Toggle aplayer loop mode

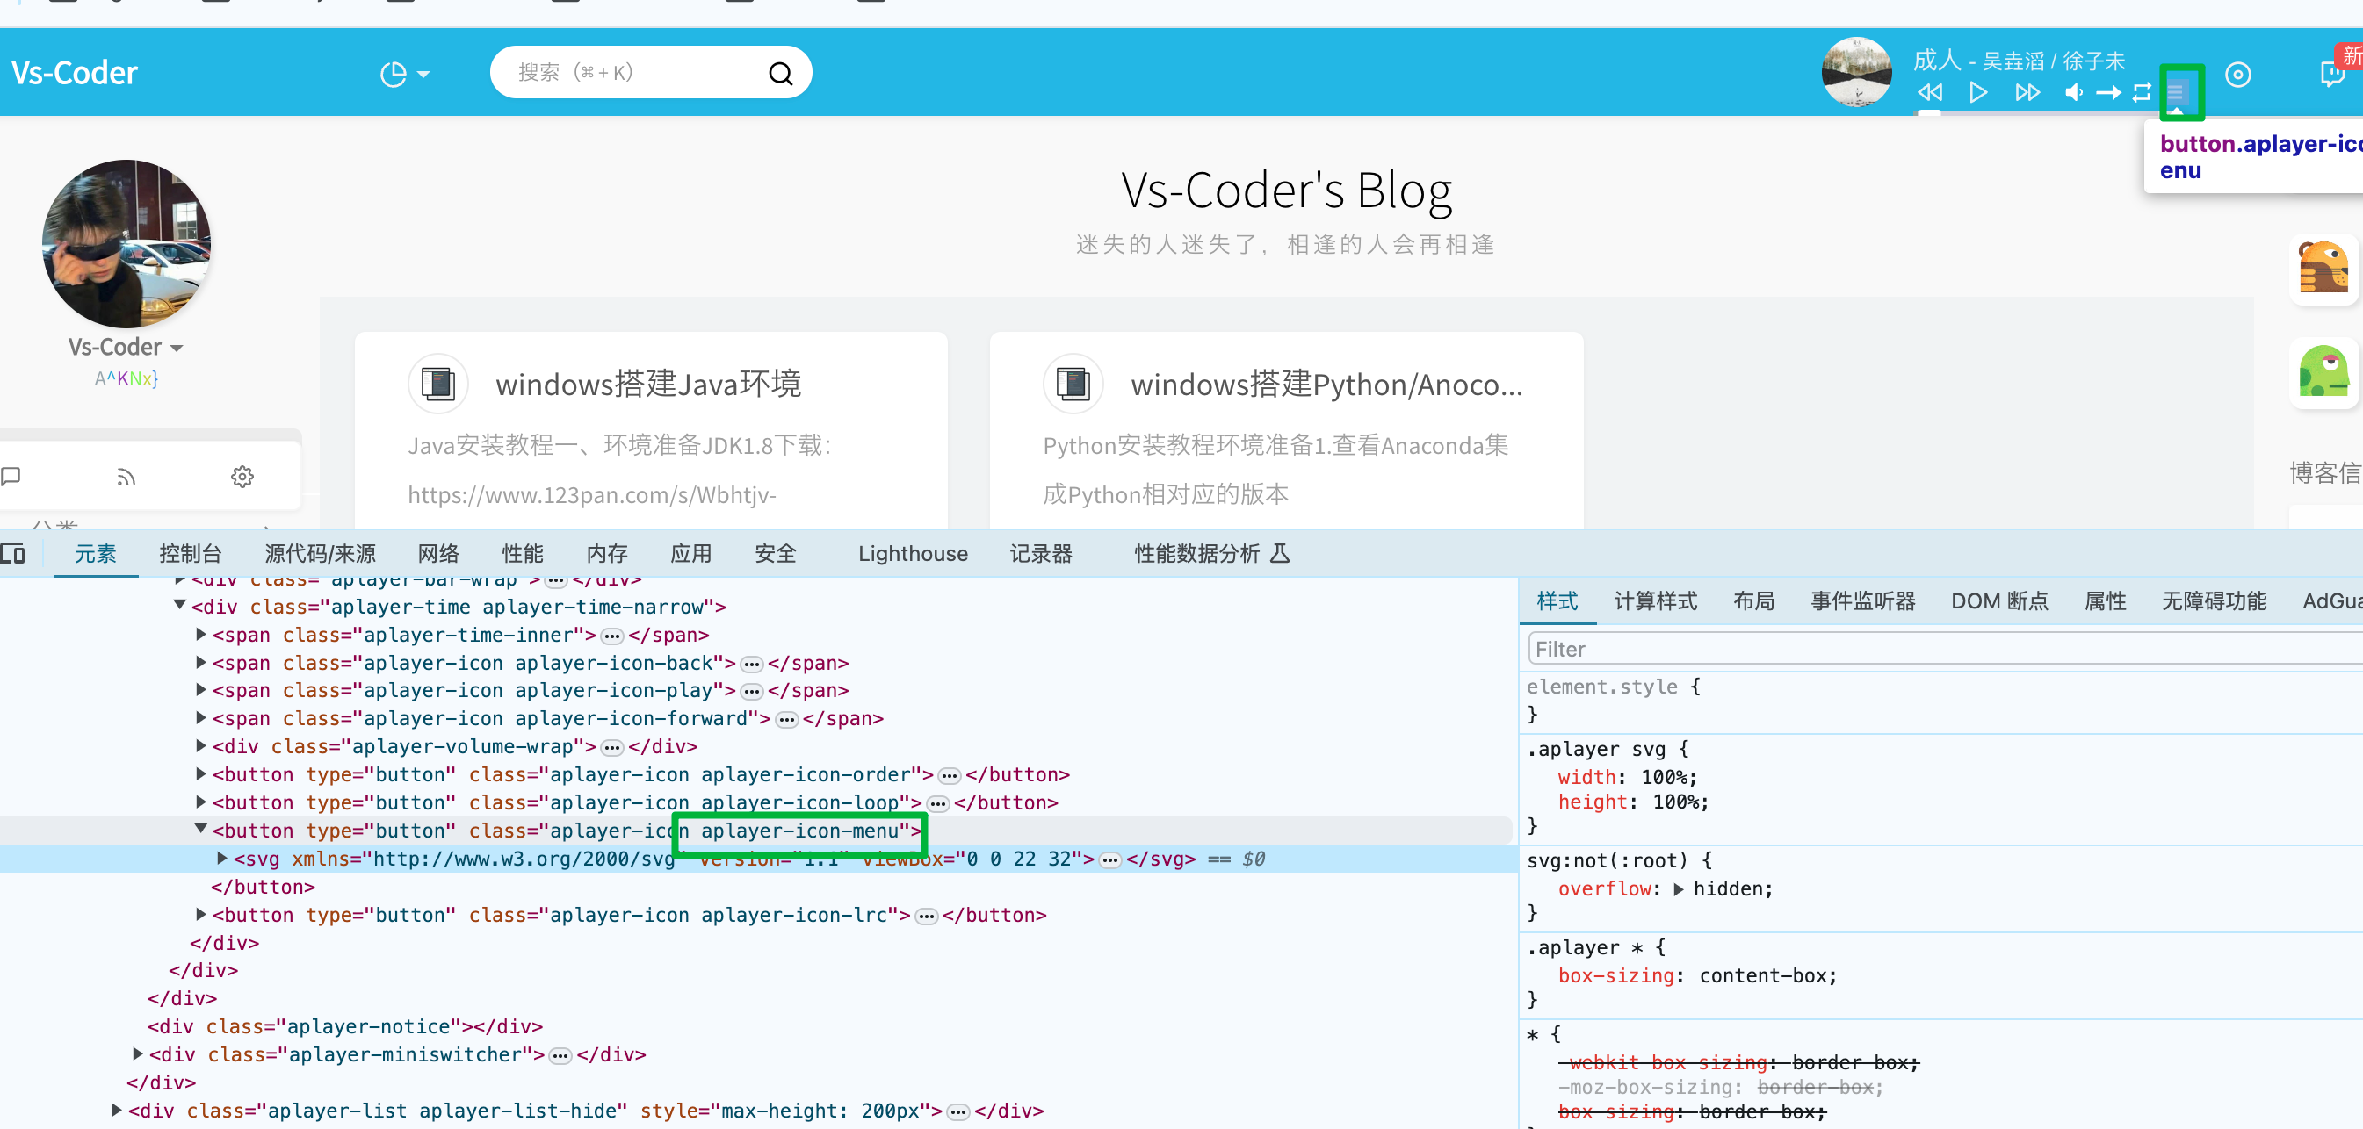(x=2142, y=92)
